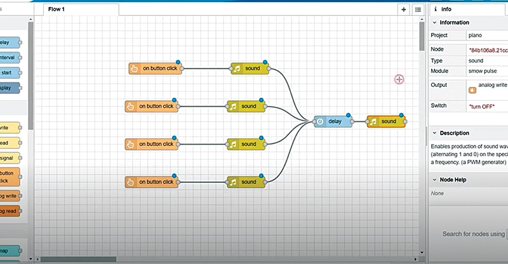Select the start node in the palette

pyautogui.click(x=10, y=72)
